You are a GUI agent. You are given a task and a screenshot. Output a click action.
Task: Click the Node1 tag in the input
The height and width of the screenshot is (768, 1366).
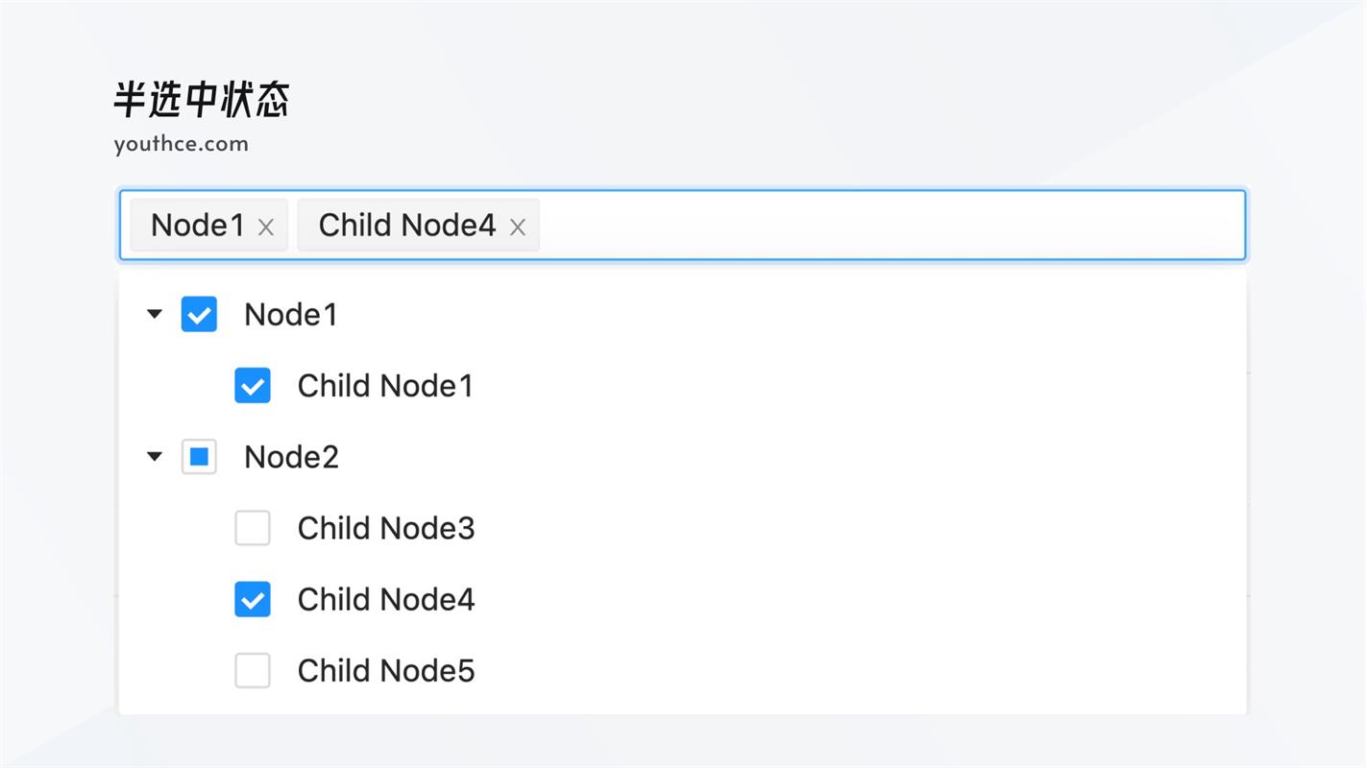coord(198,226)
